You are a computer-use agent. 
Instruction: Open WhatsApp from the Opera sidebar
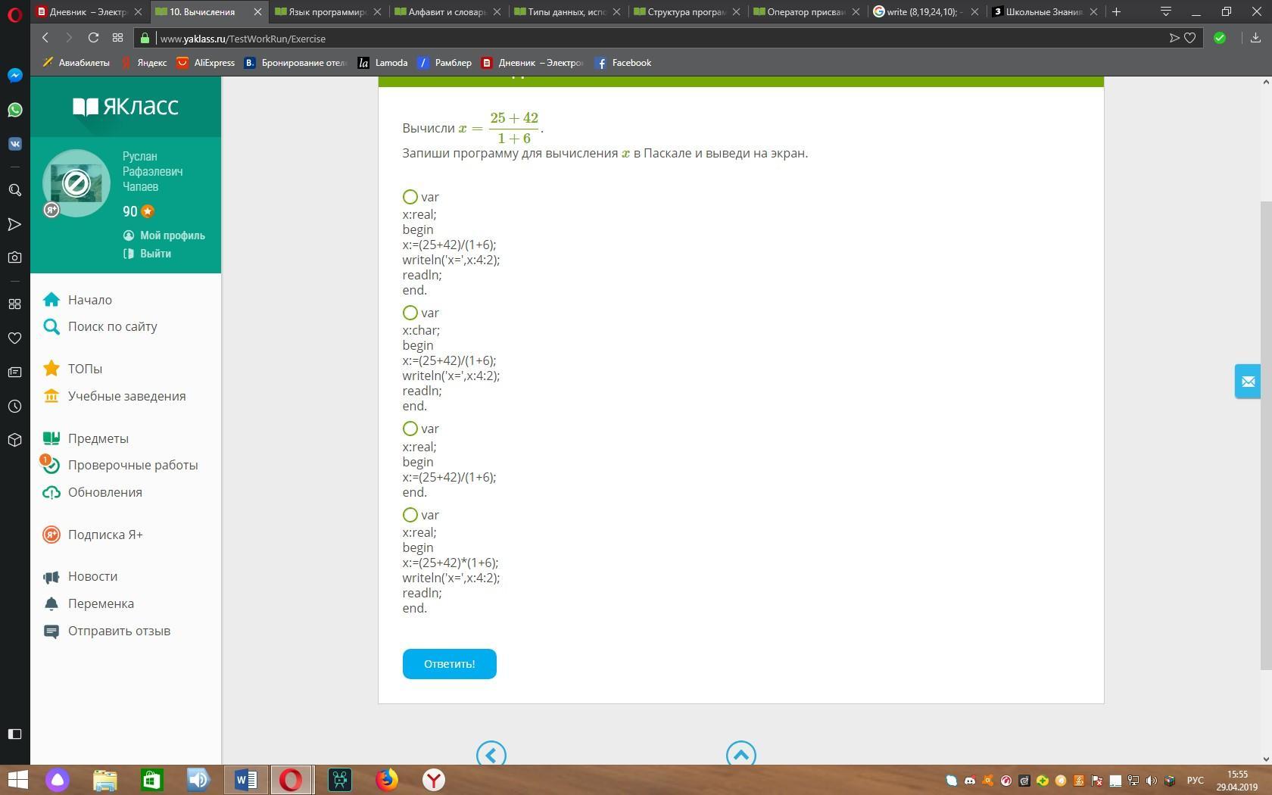(x=14, y=110)
